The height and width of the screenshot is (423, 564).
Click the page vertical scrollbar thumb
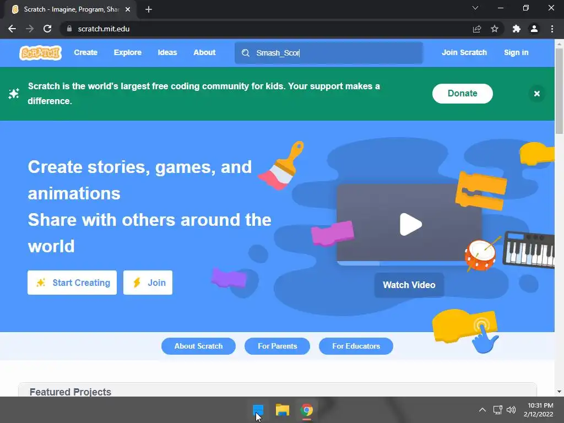(x=559, y=91)
